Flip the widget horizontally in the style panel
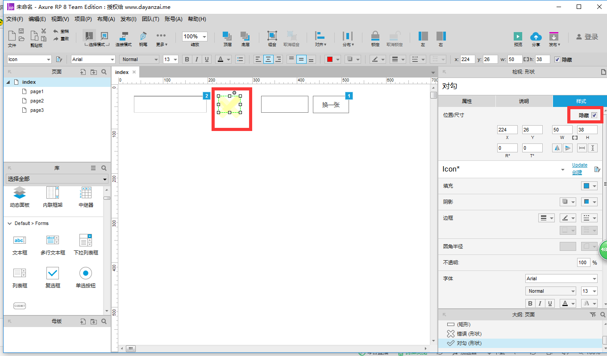 [x=557, y=148]
